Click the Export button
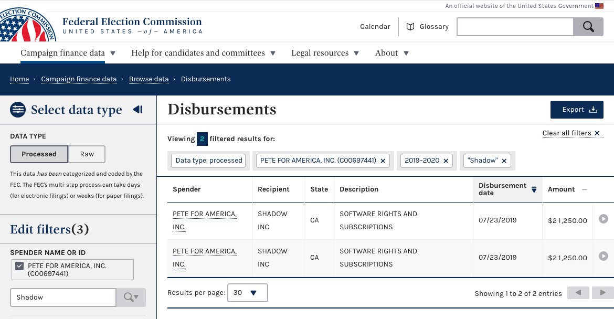Viewport: 614px width, 319px height. (x=576, y=110)
